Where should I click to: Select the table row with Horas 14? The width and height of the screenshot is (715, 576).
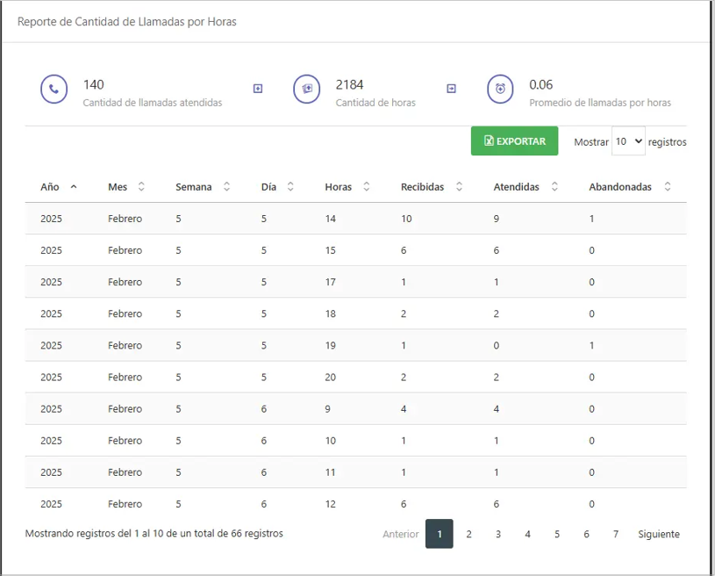coord(351,219)
